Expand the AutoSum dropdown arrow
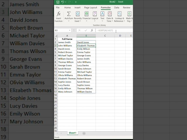The height and width of the screenshot is (140, 187). tap(69, 21)
